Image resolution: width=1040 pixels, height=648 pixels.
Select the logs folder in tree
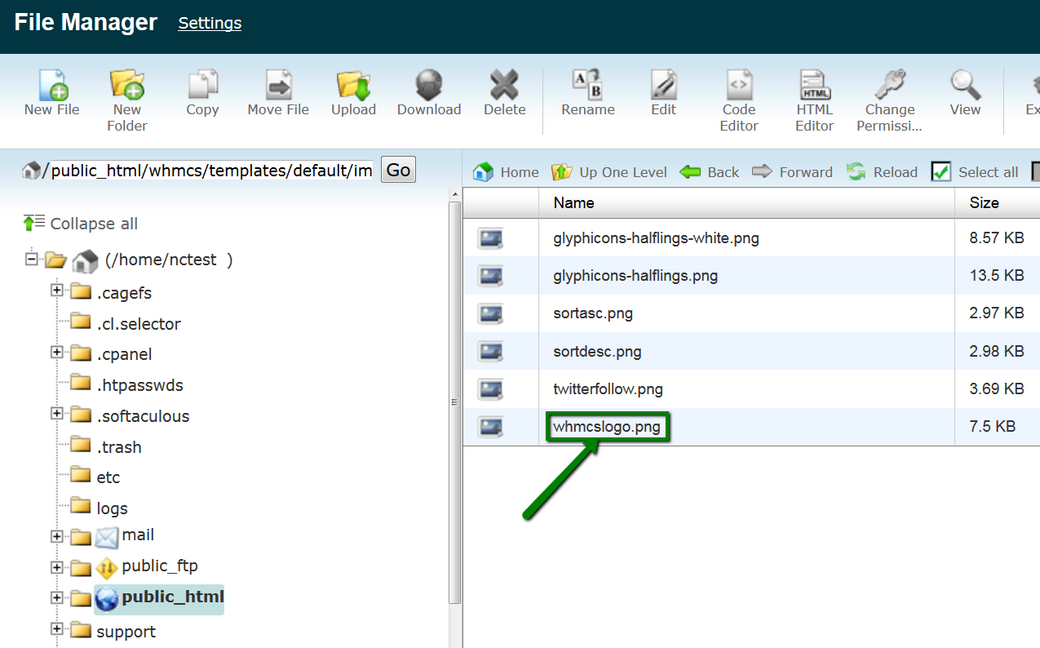pyautogui.click(x=112, y=508)
